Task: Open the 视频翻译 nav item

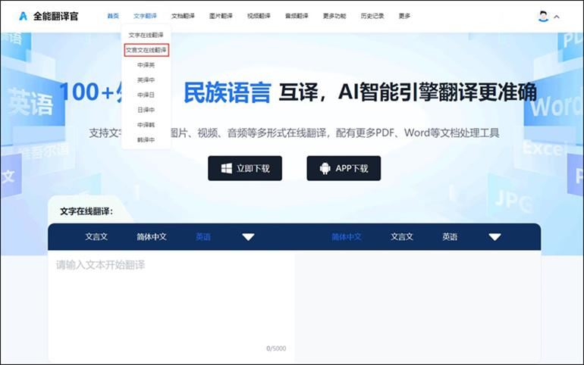Action: pyautogui.click(x=259, y=16)
